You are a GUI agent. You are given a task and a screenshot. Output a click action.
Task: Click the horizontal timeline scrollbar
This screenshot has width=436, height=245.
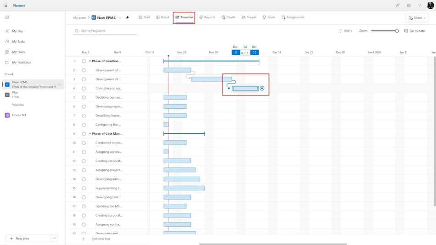pyautogui.click(x=273, y=244)
